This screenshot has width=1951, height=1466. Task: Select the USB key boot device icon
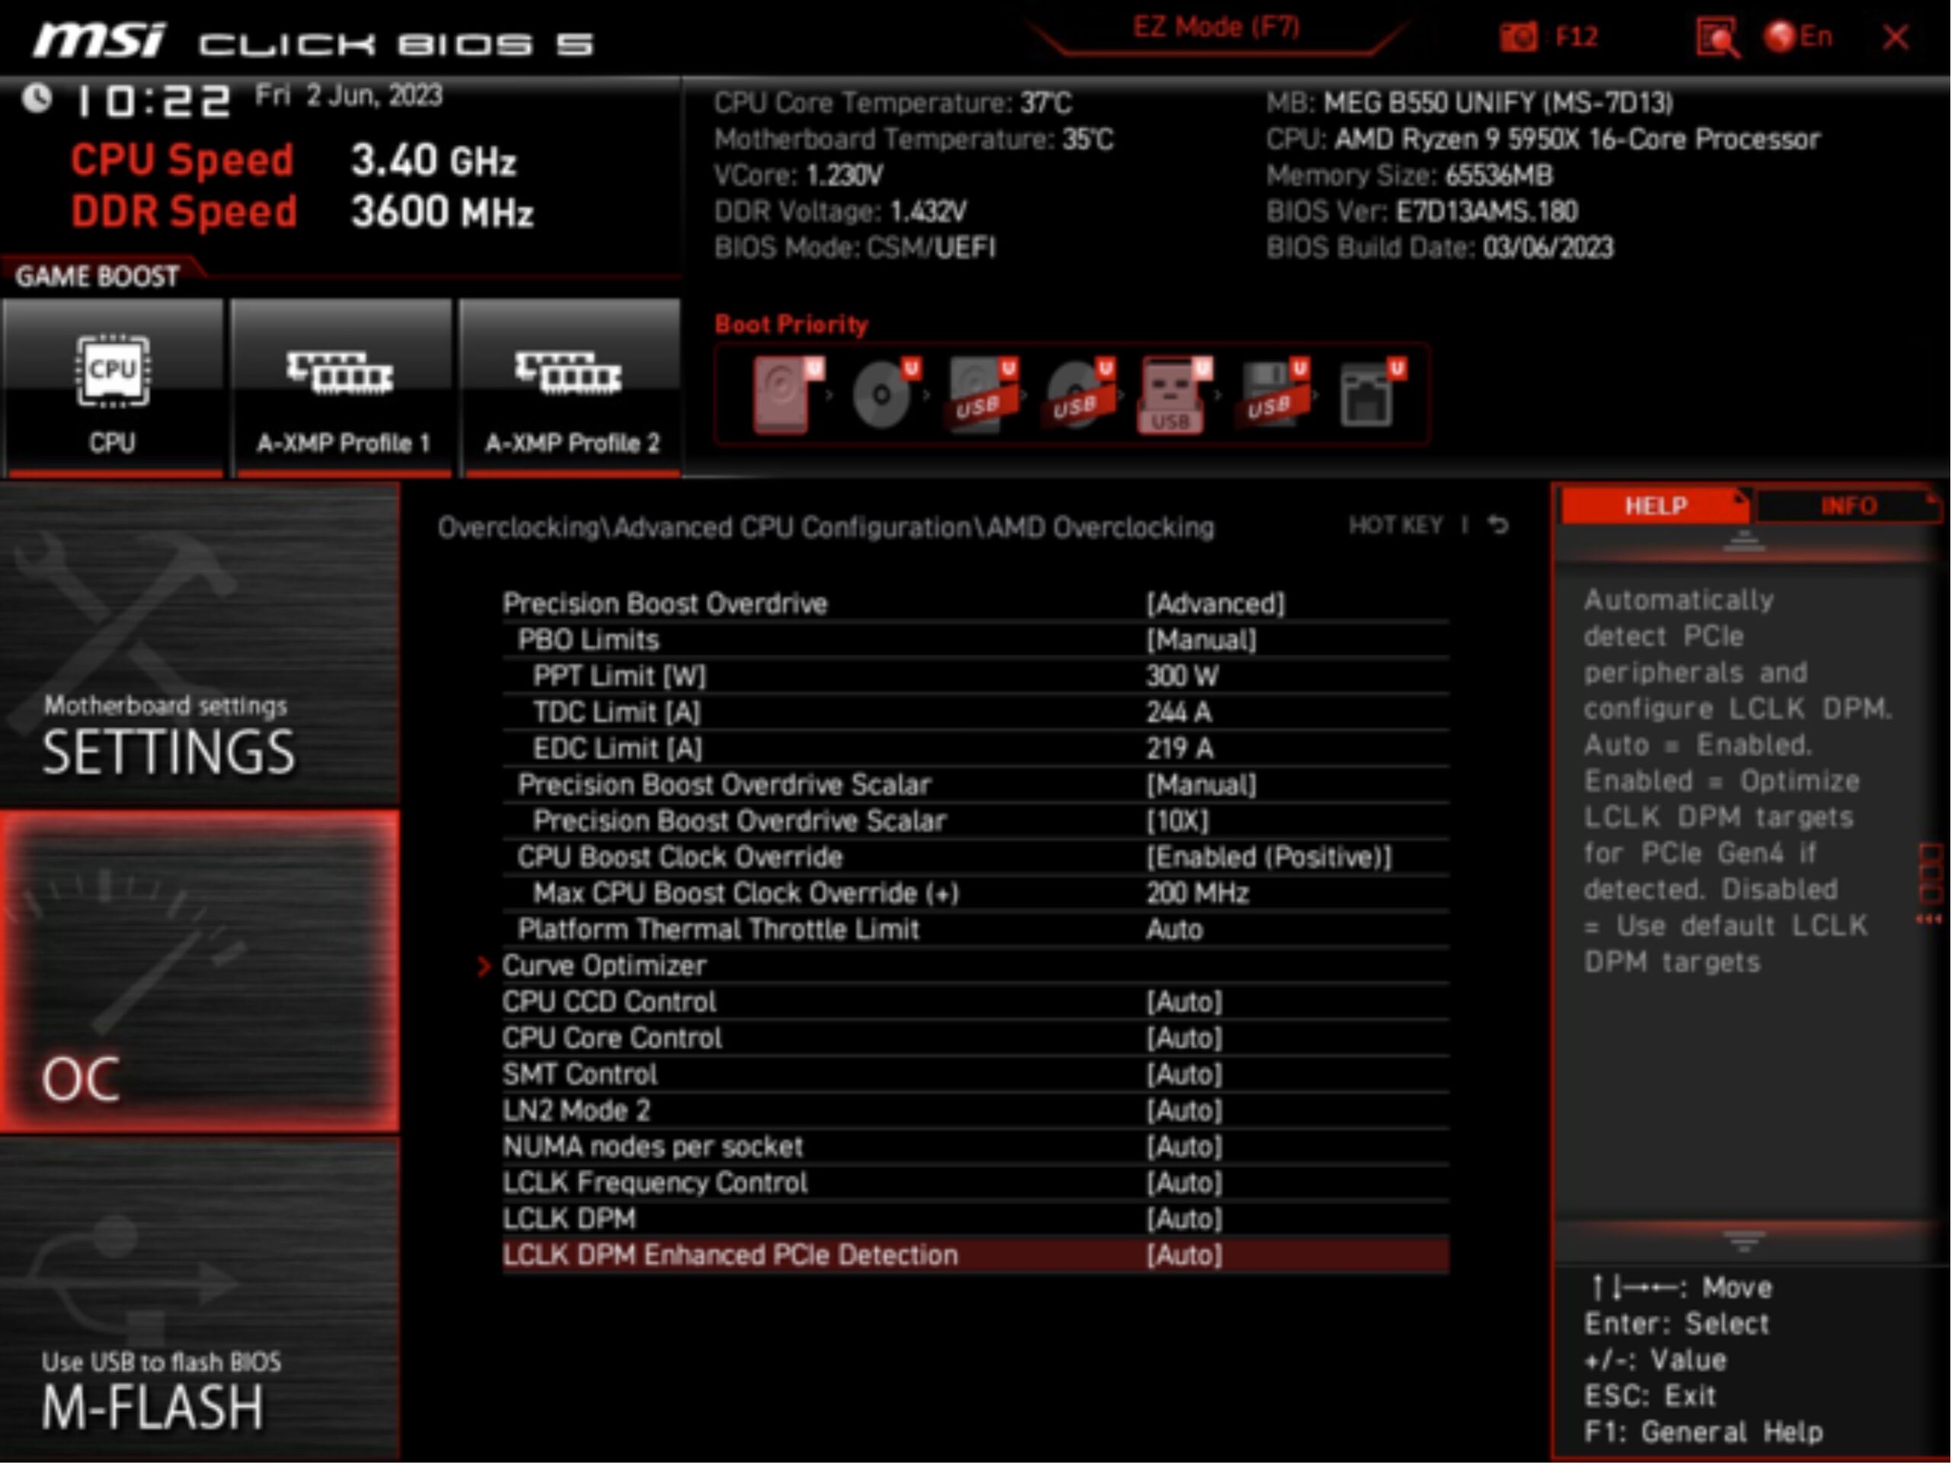pos(1175,394)
